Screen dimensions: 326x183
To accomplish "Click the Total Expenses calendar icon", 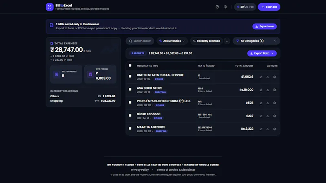I will (52, 44).
